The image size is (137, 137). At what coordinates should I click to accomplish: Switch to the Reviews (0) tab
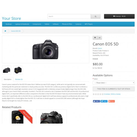[19, 79]
